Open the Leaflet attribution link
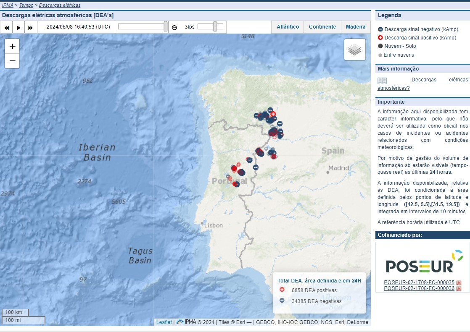Viewport: 470px width, 332px height. (164, 322)
